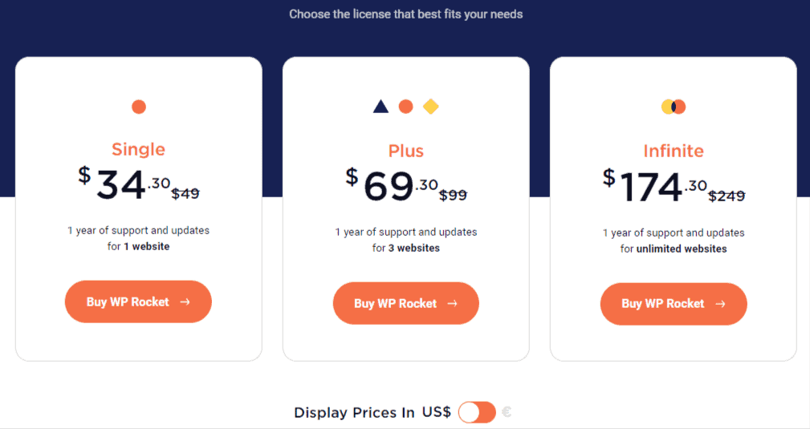Screen dimensions: 810x429
Task: Click the arrow on Infinite's Buy button
Action: click(720, 304)
